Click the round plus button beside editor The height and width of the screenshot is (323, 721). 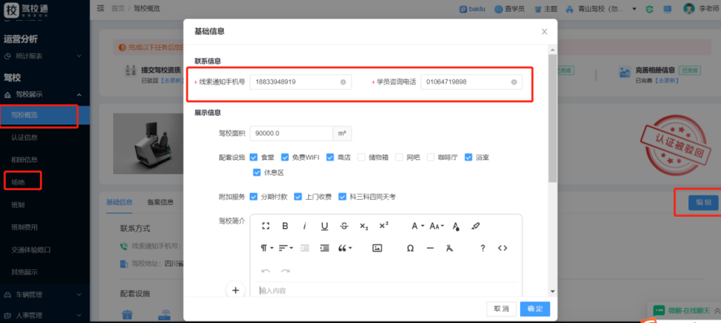(x=236, y=291)
